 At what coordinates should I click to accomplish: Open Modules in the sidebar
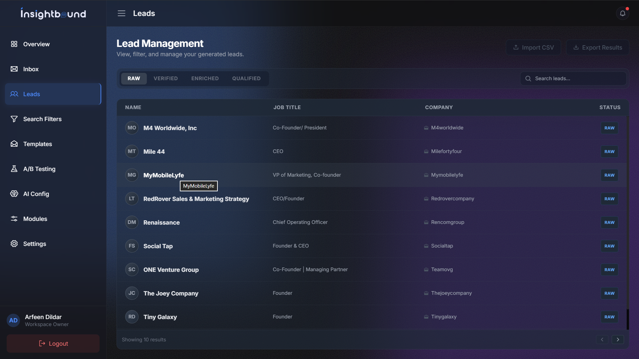click(53, 219)
